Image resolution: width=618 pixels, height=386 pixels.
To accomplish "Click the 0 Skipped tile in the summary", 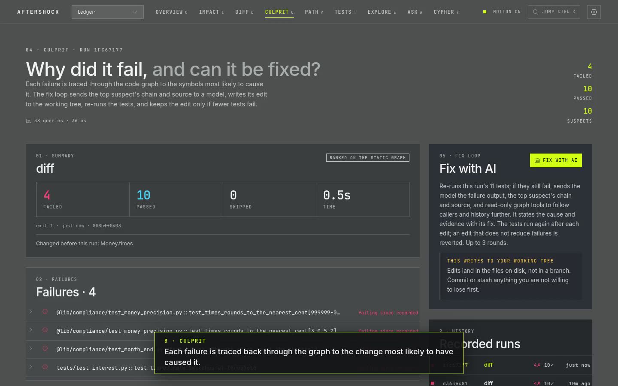I will tap(270, 199).
